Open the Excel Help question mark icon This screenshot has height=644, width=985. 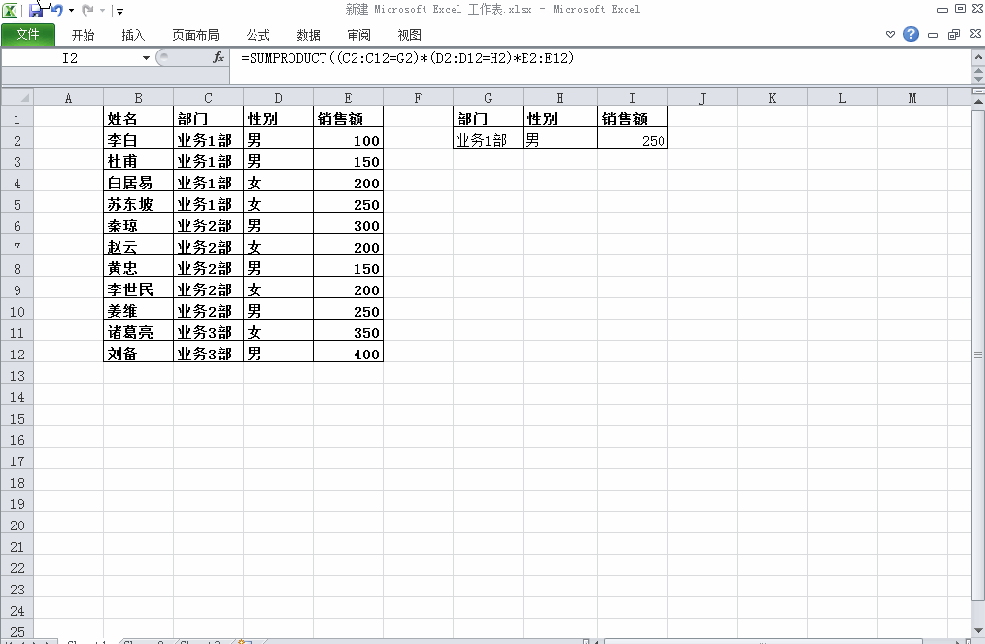click(910, 34)
